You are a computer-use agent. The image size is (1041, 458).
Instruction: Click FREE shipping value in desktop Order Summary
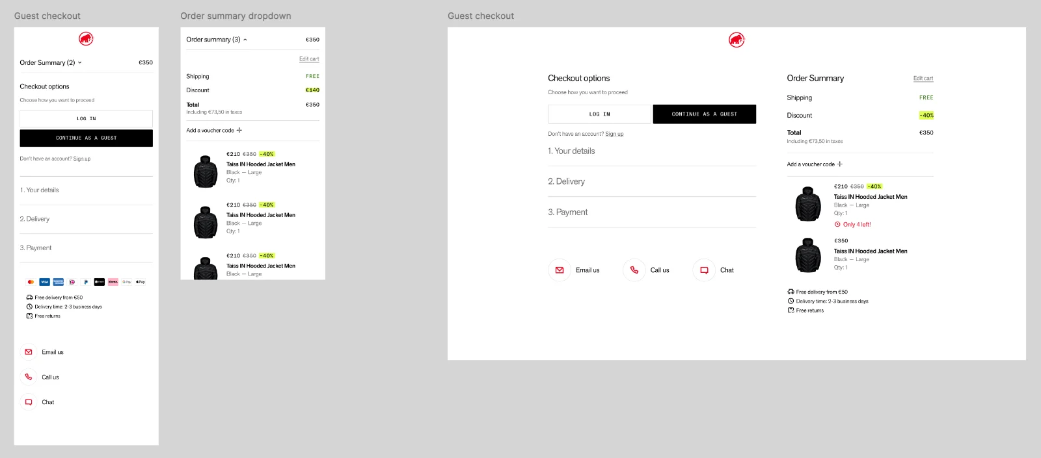pyautogui.click(x=926, y=97)
